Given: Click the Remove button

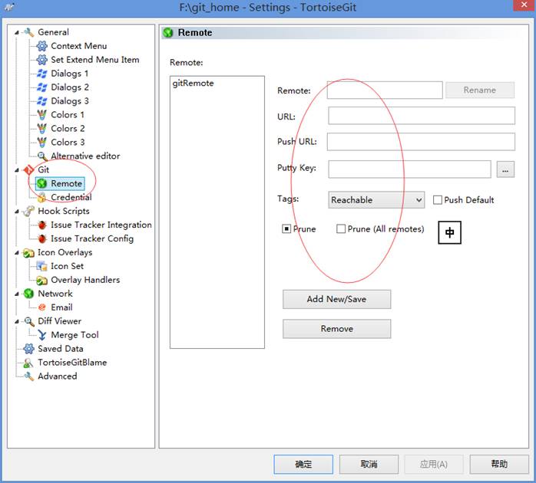Looking at the screenshot, I should tap(336, 329).
